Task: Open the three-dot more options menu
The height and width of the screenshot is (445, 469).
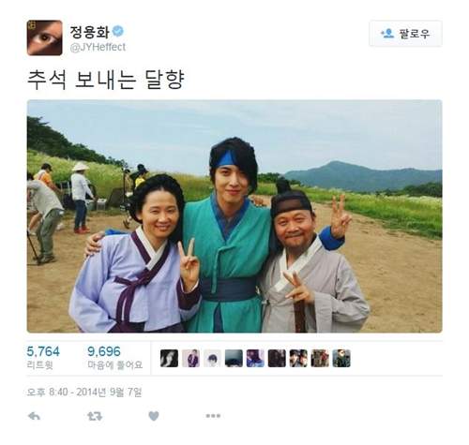Action: coord(213,416)
